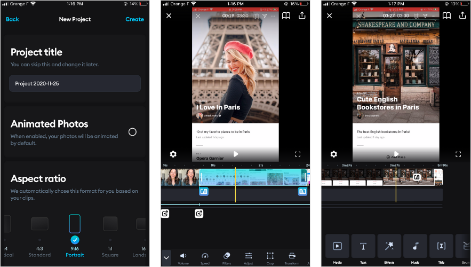The width and height of the screenshot is (471, 267).
Task: Open the book guide icon in the Bookstores editor
Action: point(446,15)
